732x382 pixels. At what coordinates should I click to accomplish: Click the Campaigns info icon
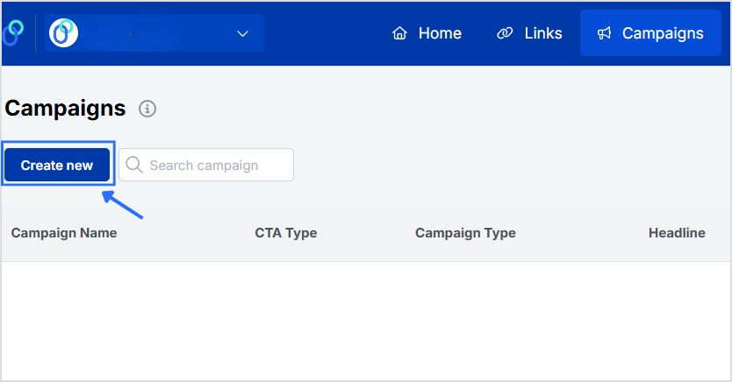147,109
